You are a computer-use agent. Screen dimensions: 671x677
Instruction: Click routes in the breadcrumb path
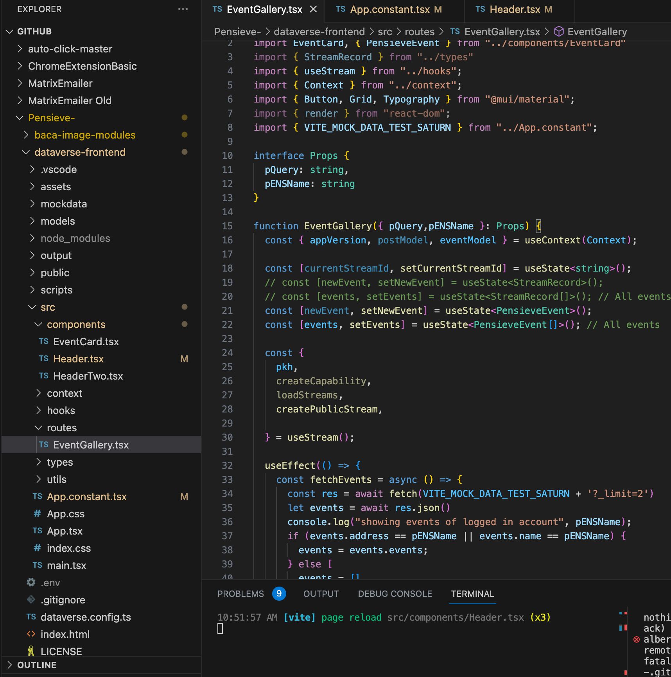point(420,32)
